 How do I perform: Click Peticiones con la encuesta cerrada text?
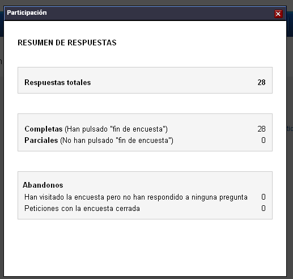[x=82, y=209]
